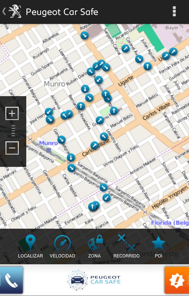Screen dimensions: 189x296
Task: Tap the Virrey Olaguer y Feliú label
Action: (x=121, y=156)
